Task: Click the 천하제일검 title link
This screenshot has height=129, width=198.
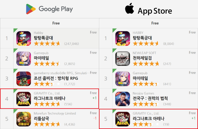Action: (142, 58)
